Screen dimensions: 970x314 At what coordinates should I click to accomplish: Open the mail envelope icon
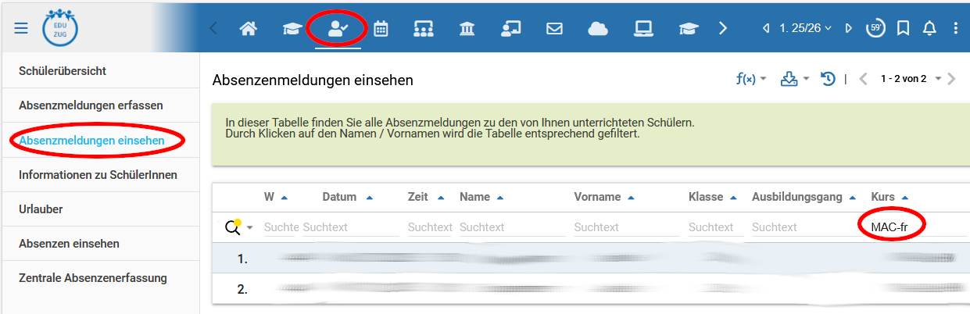pyautogui.click(x=554, y=29)
